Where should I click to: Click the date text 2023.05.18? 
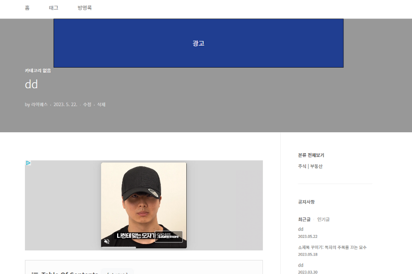pos(308,254)
